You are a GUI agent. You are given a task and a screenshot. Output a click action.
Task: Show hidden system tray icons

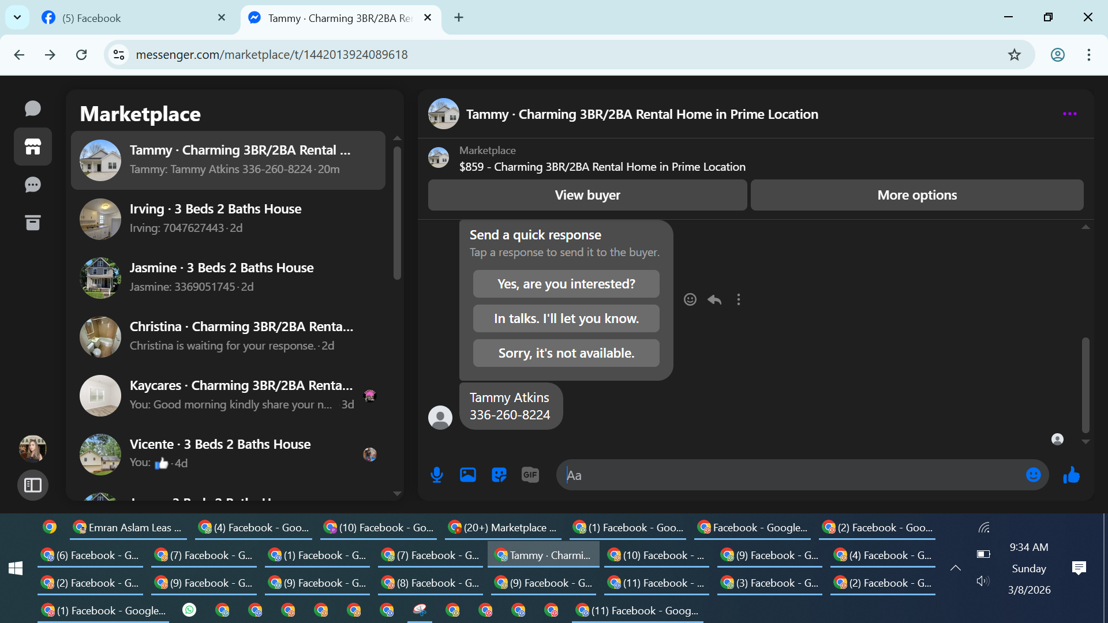(956, 568)
